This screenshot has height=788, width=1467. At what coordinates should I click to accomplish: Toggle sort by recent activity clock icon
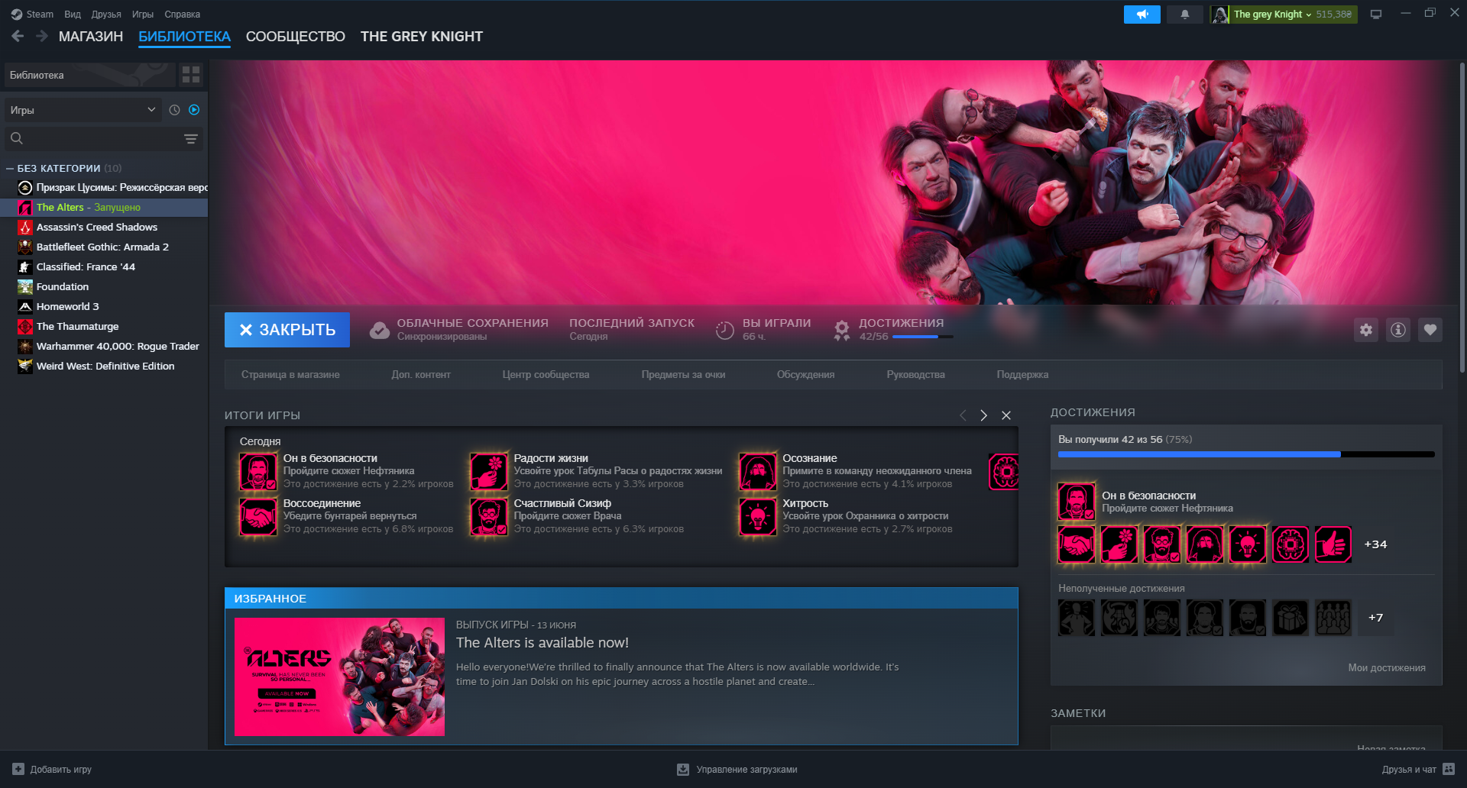(174, 110)
